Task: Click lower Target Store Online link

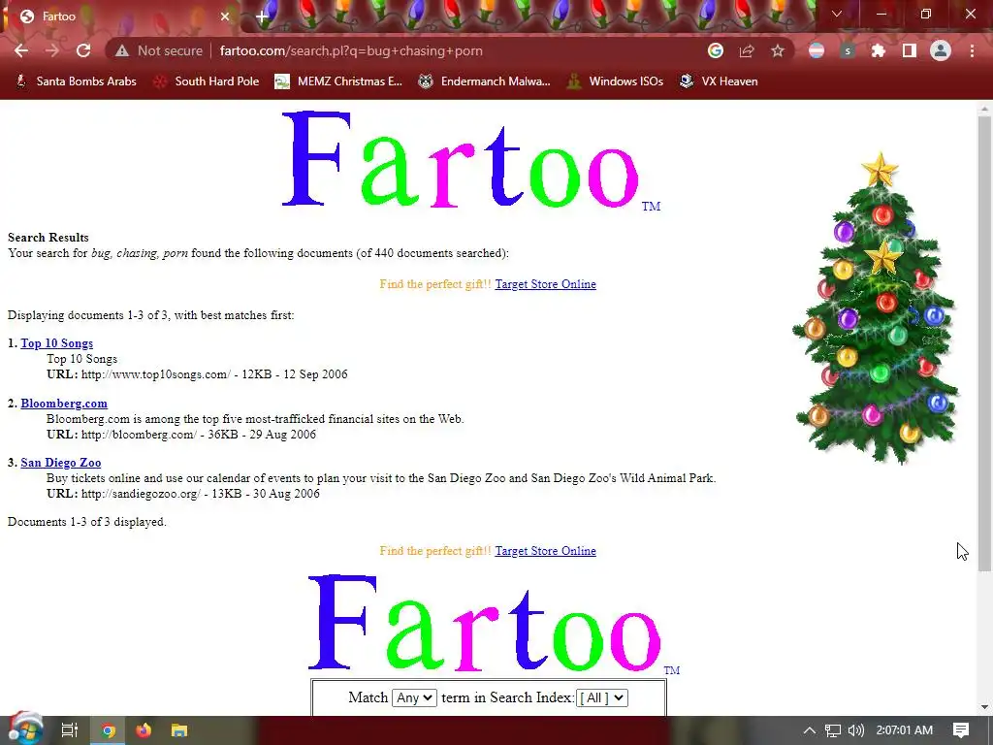Action: coord(545,551)
